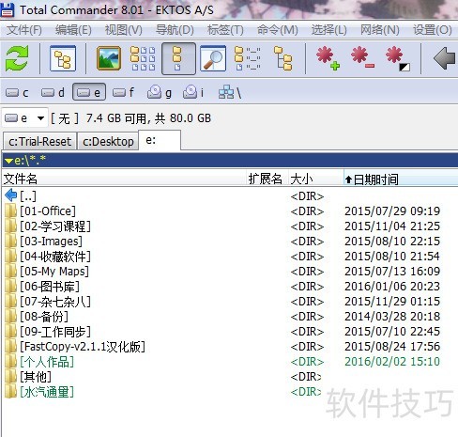Select the full details view icon

tap(178, 58)
